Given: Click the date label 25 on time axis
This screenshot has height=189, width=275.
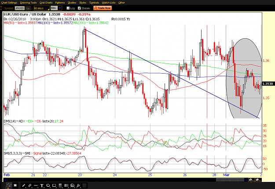Looking at the screenshot, I should click(150, 175).
